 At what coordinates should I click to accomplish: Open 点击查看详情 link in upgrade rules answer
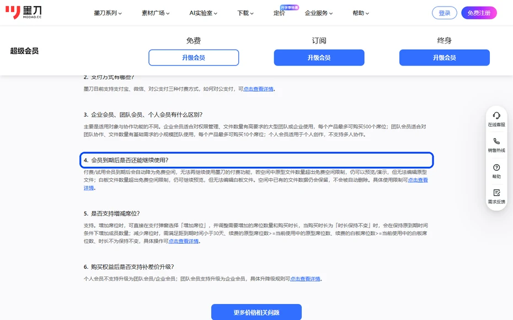point(305,279)
